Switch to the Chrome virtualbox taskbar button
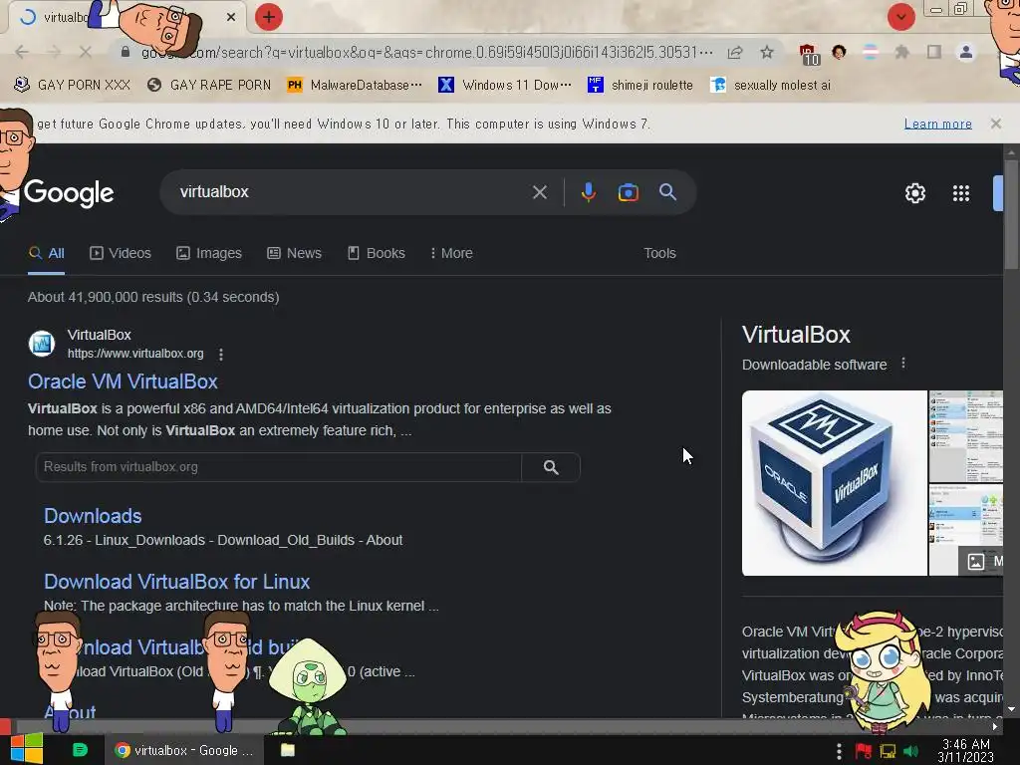Screen dimensions: 1020x765 184,751
